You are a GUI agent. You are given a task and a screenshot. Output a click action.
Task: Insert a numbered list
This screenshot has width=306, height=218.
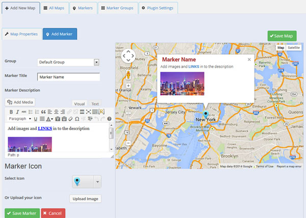(37, 112)
